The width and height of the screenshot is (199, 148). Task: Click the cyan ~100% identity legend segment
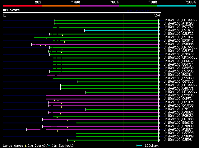tap(177, 6)
